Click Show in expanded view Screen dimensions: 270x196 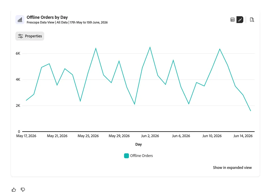point(232,168)
